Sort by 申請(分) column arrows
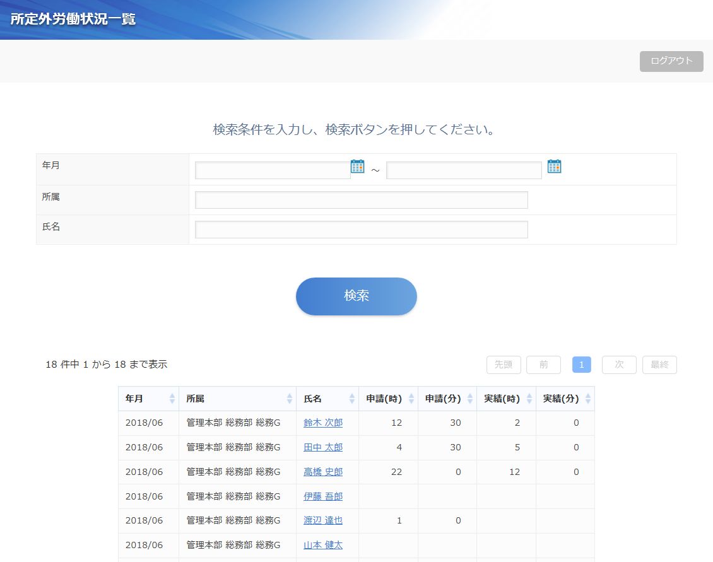Viewport: 713px width, 562px height. point(470,399)
